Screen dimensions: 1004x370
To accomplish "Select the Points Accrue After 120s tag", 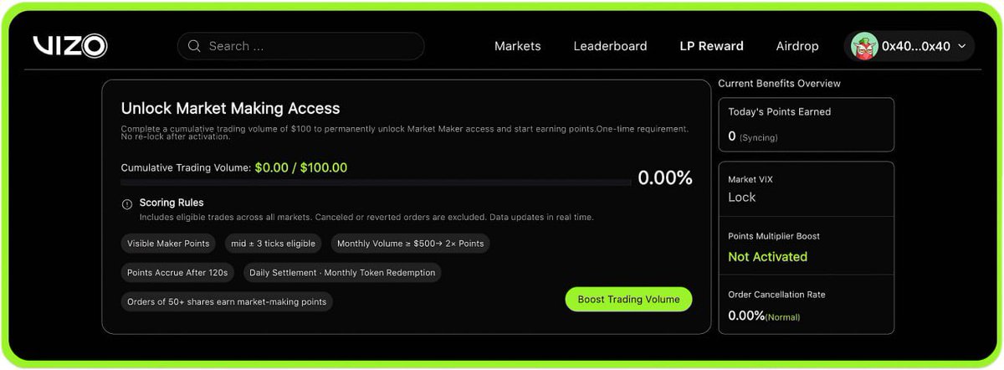I will click(177, 273).
